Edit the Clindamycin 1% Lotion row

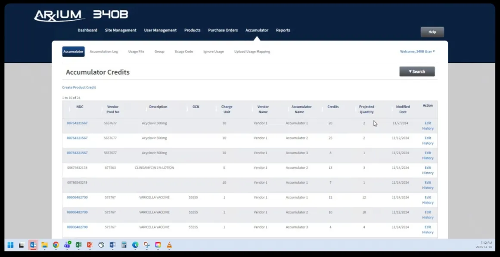pyautogui.click(x=427, y=167)
